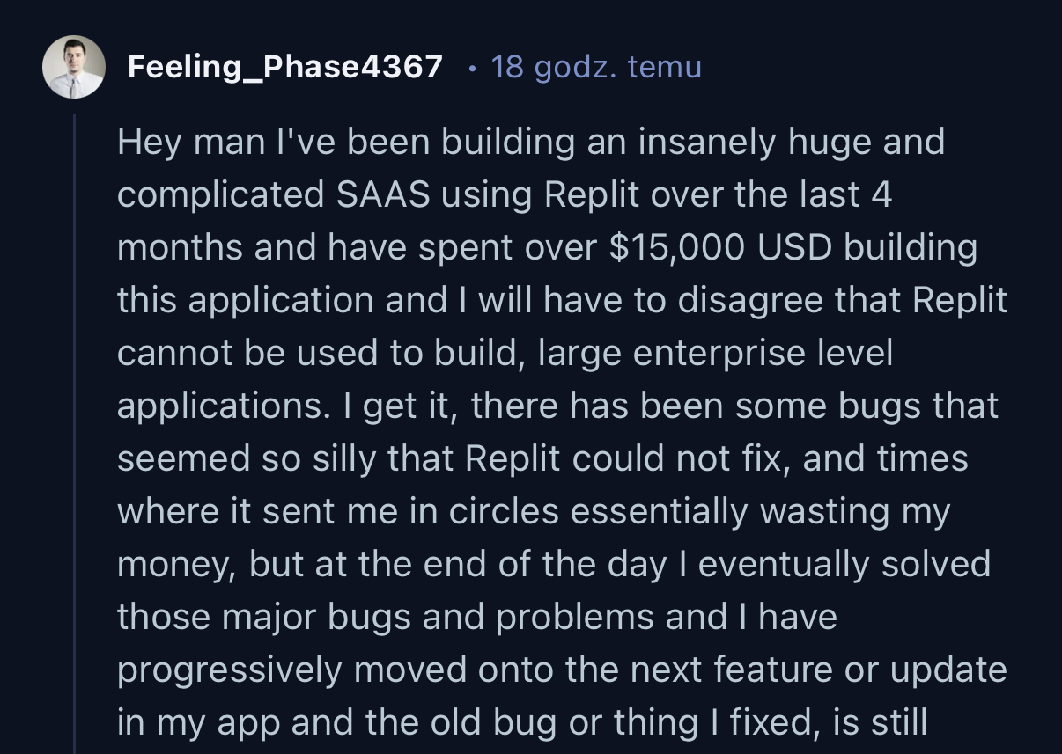Click the word "USD" in the comment
1062x754 pixels.
pos(791,247)
